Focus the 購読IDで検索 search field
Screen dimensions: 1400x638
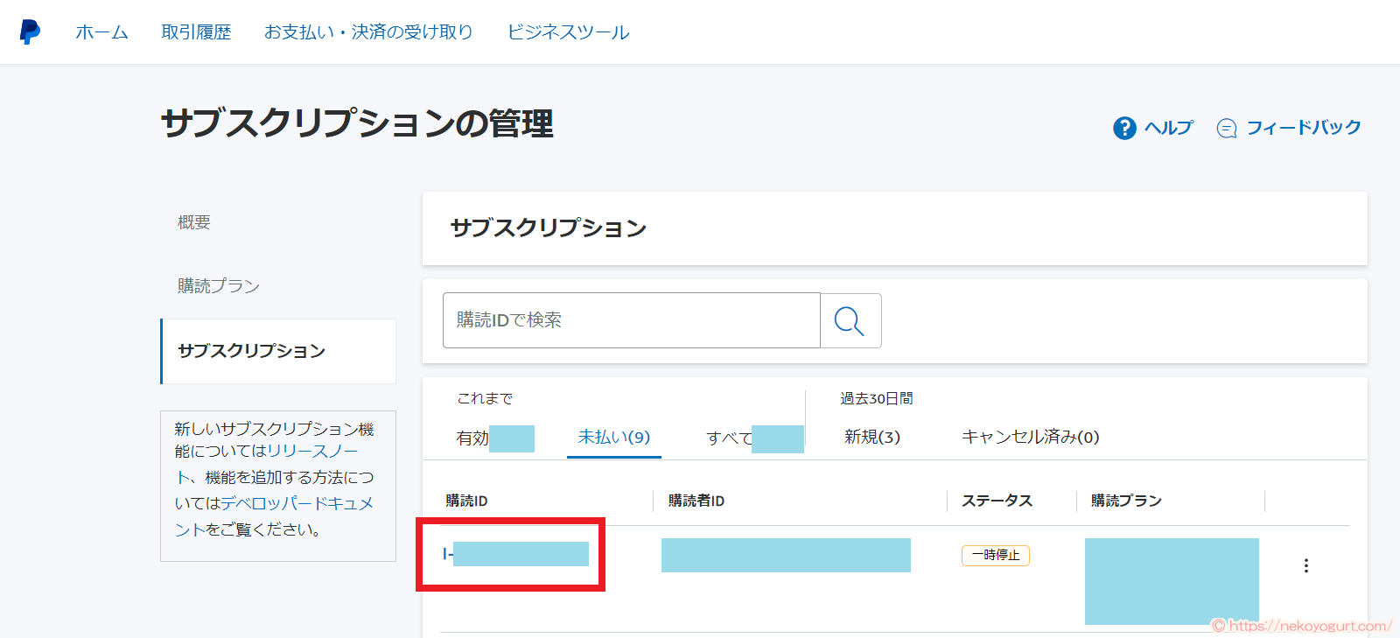point(632,320)
